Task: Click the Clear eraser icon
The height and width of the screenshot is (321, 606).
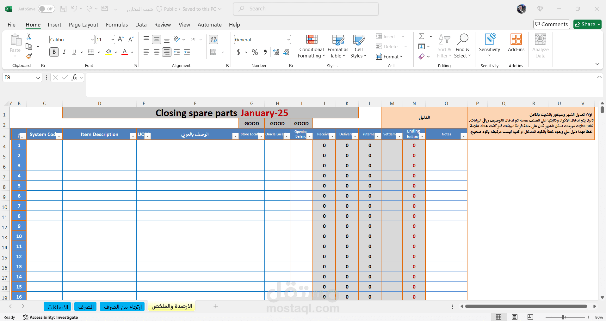Action: [x=422, y=56]
